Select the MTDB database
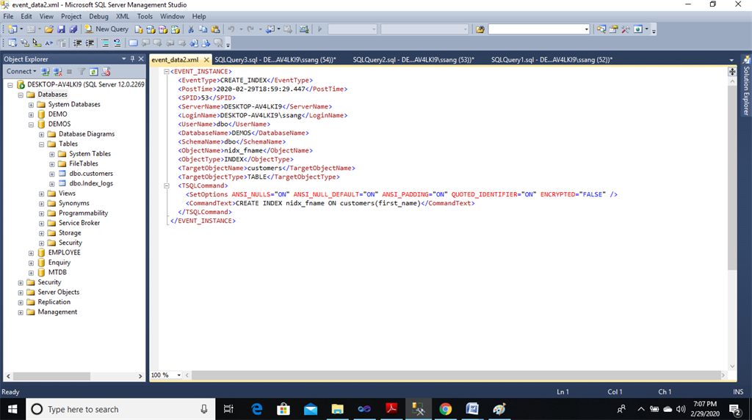 coord(57,273)
